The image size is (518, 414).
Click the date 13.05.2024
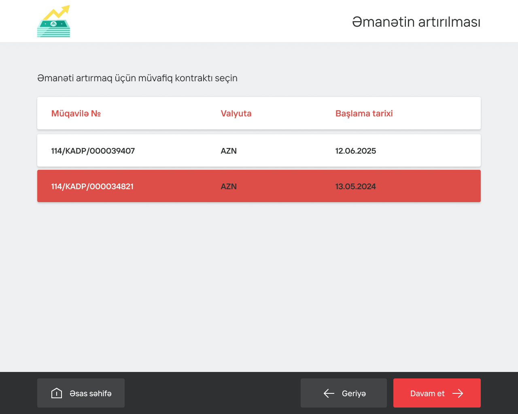pos(356,186)
